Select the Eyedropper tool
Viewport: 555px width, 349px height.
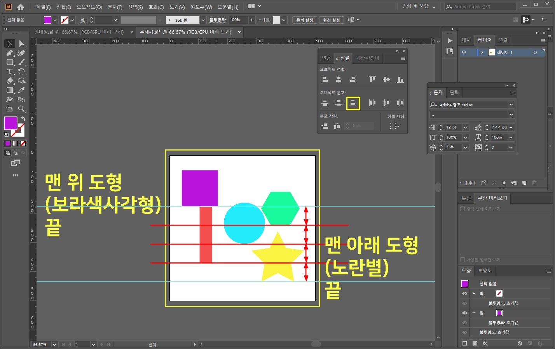tap(22, 90)
